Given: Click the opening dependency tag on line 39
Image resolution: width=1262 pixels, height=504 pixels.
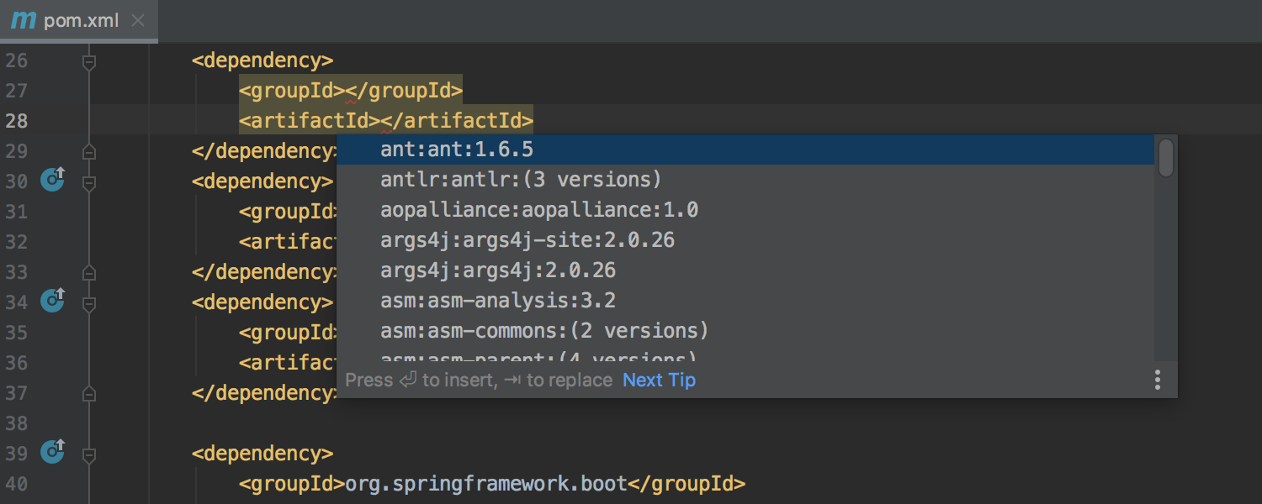Looking at the screenshot, I should pyautogui.click(x=262, y=454).
